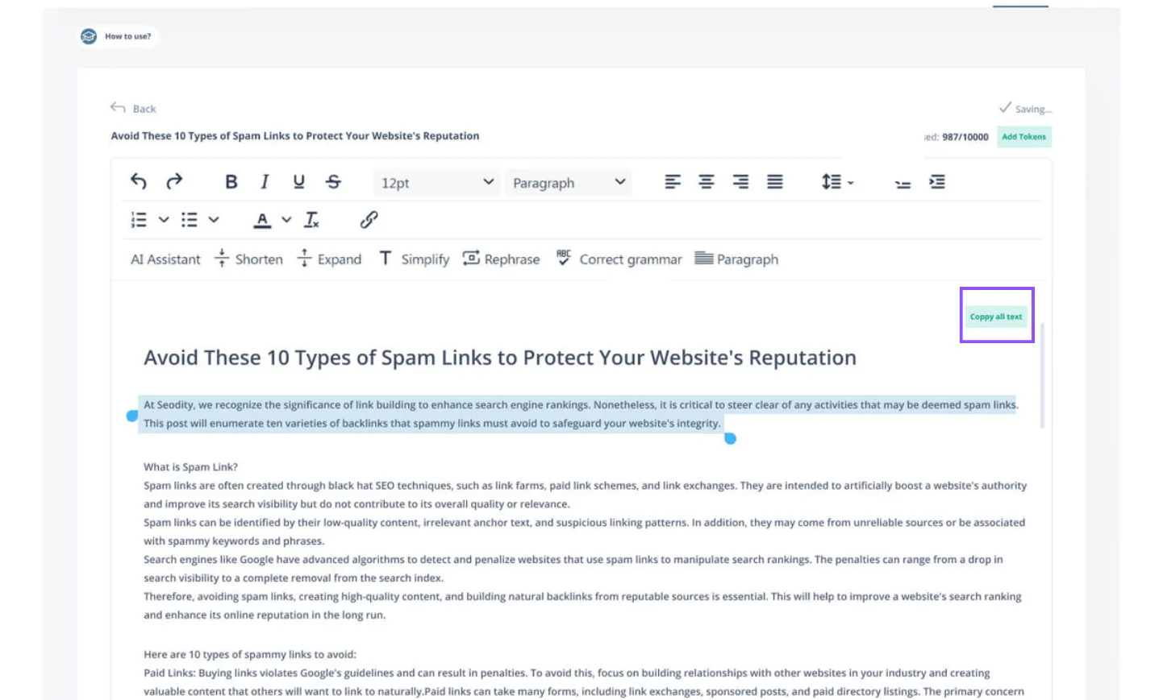Screen dimensions: 1163x700
Task: Decrease indent of the paragraph
Action: (x=902, y=183)
